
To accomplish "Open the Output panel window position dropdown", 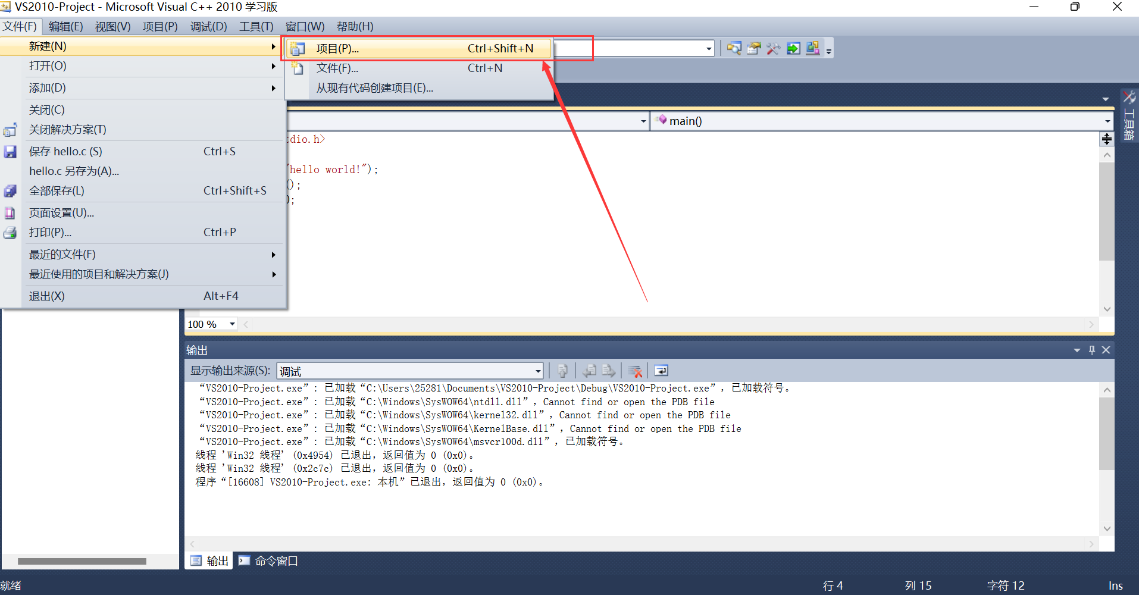I will click(x=1077, y=350).
